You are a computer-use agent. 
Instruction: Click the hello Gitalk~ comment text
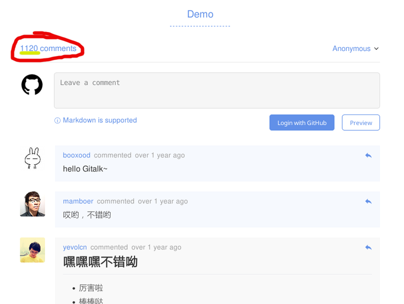tap(85, 169)
